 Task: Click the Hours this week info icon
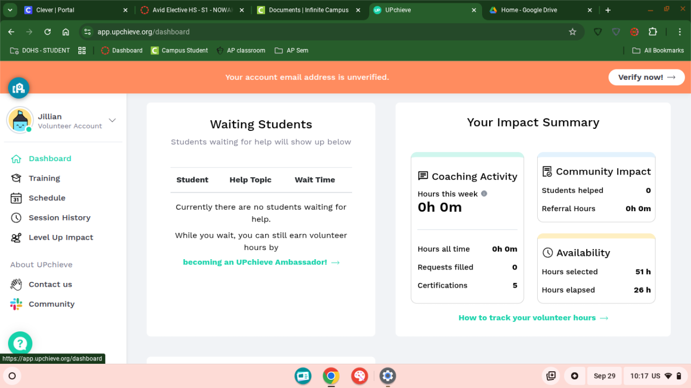(484, 193)
